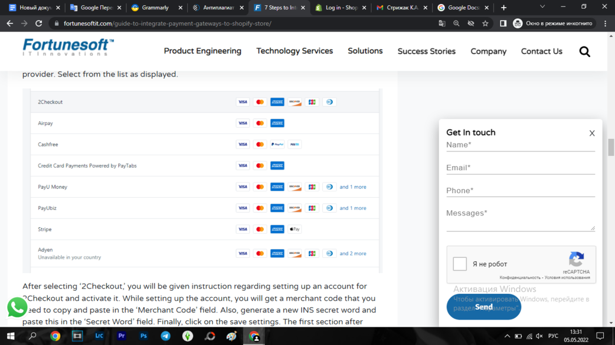
Task: Click the Send button
Action: pyautogui.click(x=483, y=307)
